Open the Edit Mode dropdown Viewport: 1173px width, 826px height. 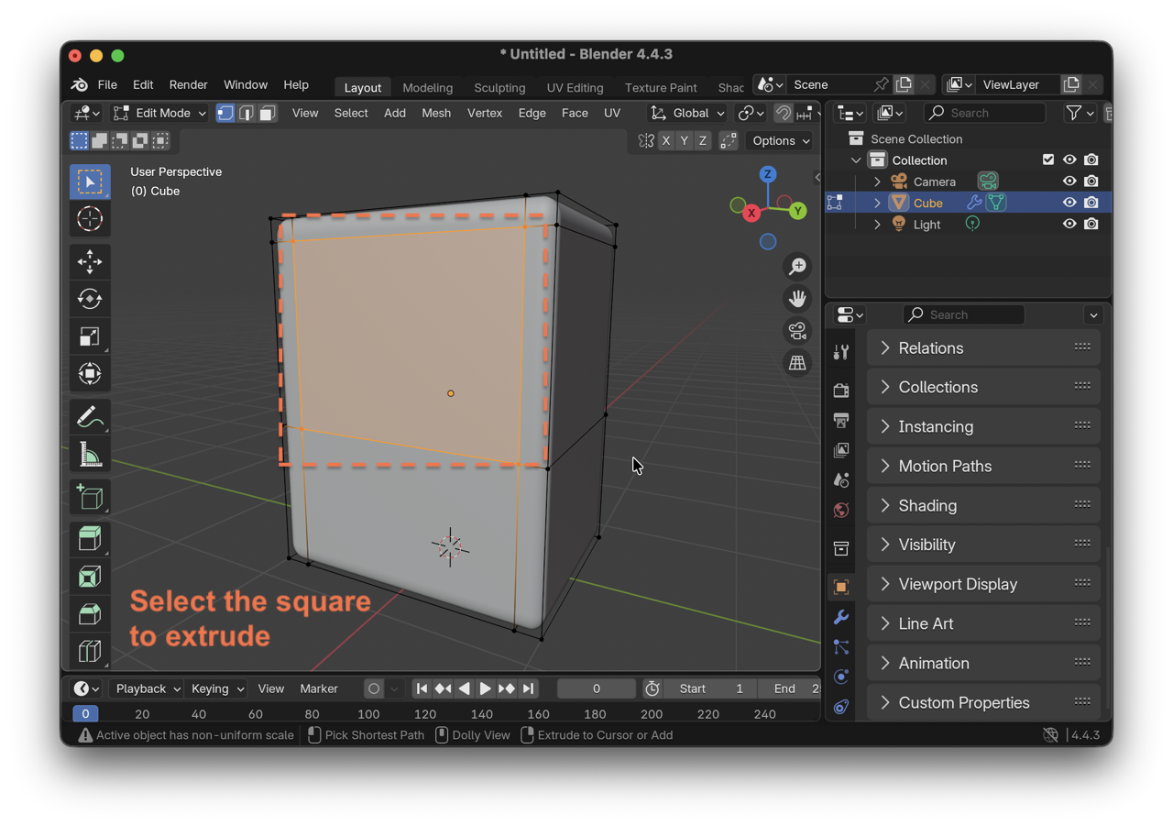pos(159,113)
